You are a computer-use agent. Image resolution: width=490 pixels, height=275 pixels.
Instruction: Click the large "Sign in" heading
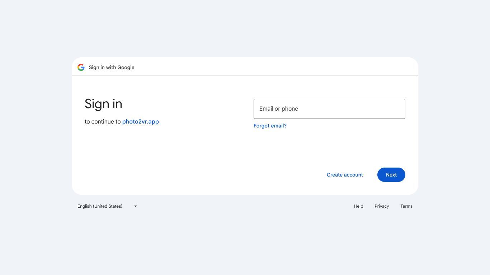(x=103, y=104)
